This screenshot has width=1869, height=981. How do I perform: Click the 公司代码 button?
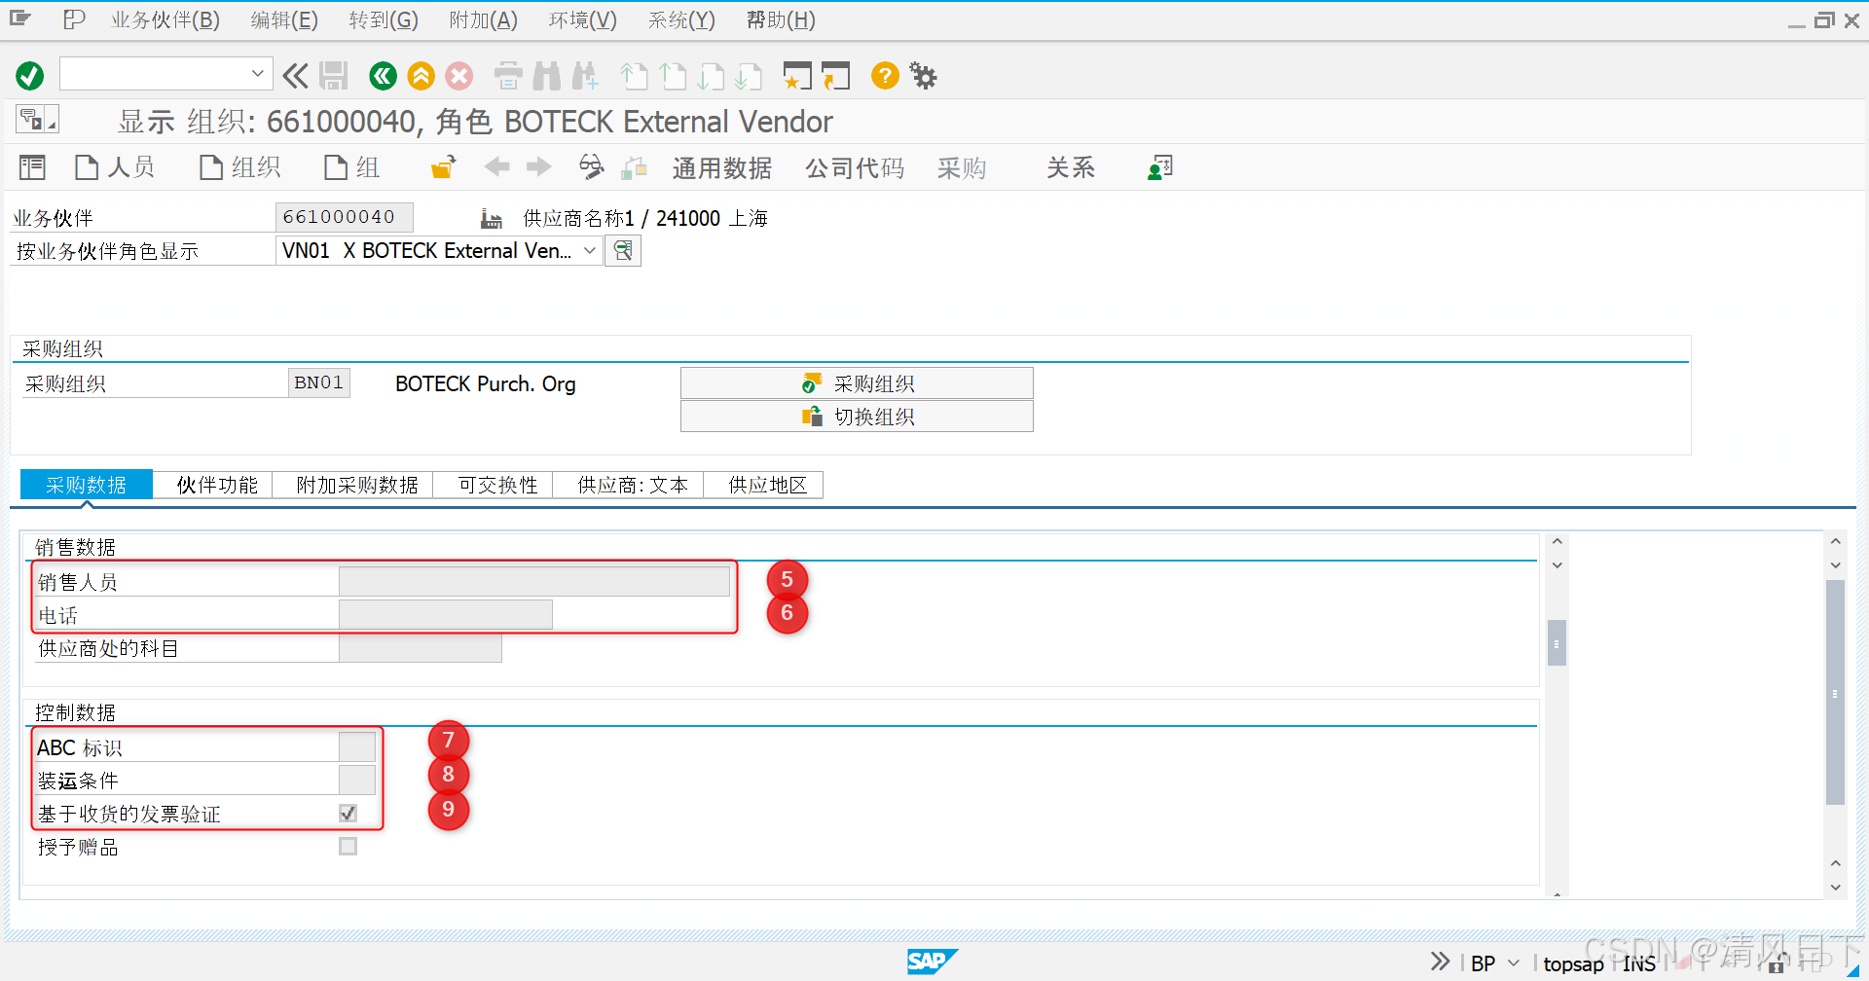(x=855, y=167)
